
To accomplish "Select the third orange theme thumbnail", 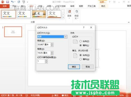I will coord(39,14).
